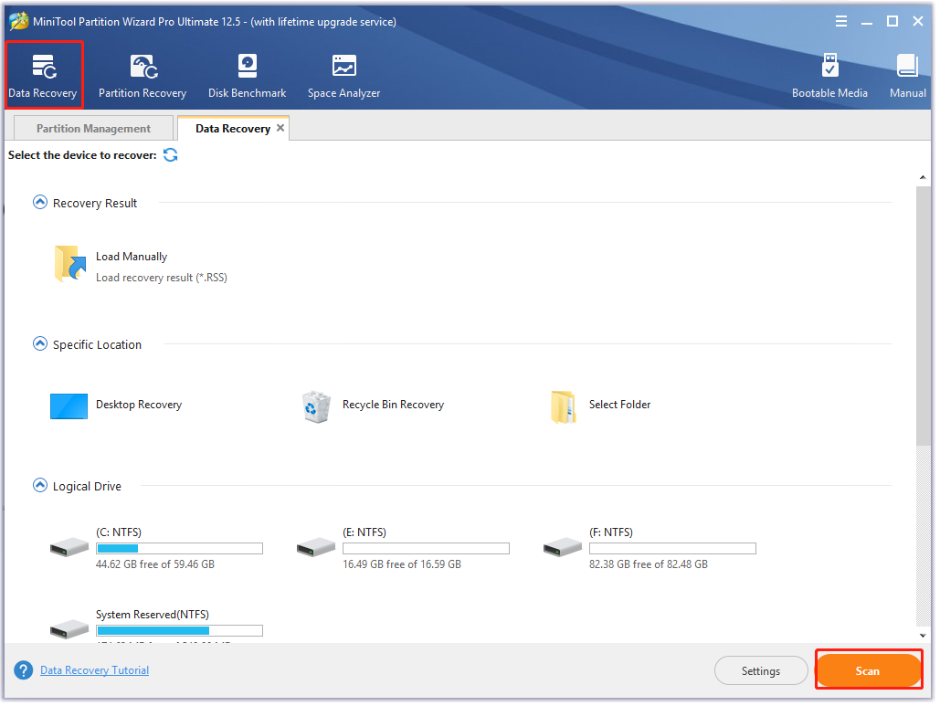The image size is (940, 706).
Task: Collapse the Specific Location section
Action: click(39, 343)
